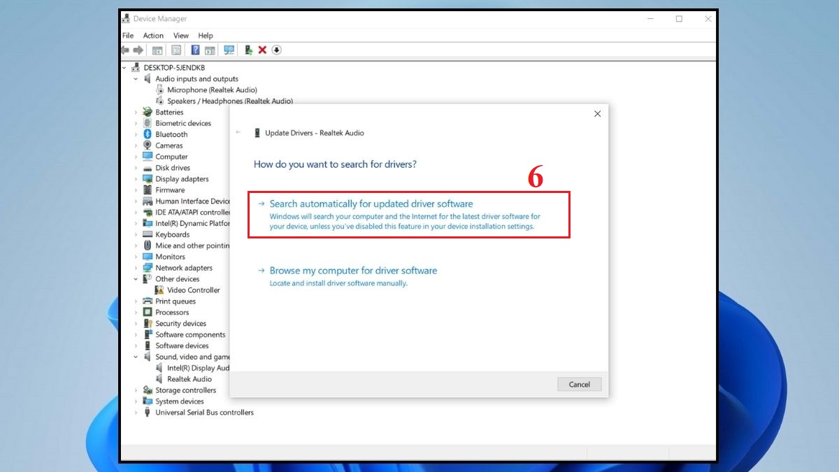Toggle the Show/Hide Action Pane toolbar icon
This screenshot has width=839, height=472.
click(x=210, y=50)
